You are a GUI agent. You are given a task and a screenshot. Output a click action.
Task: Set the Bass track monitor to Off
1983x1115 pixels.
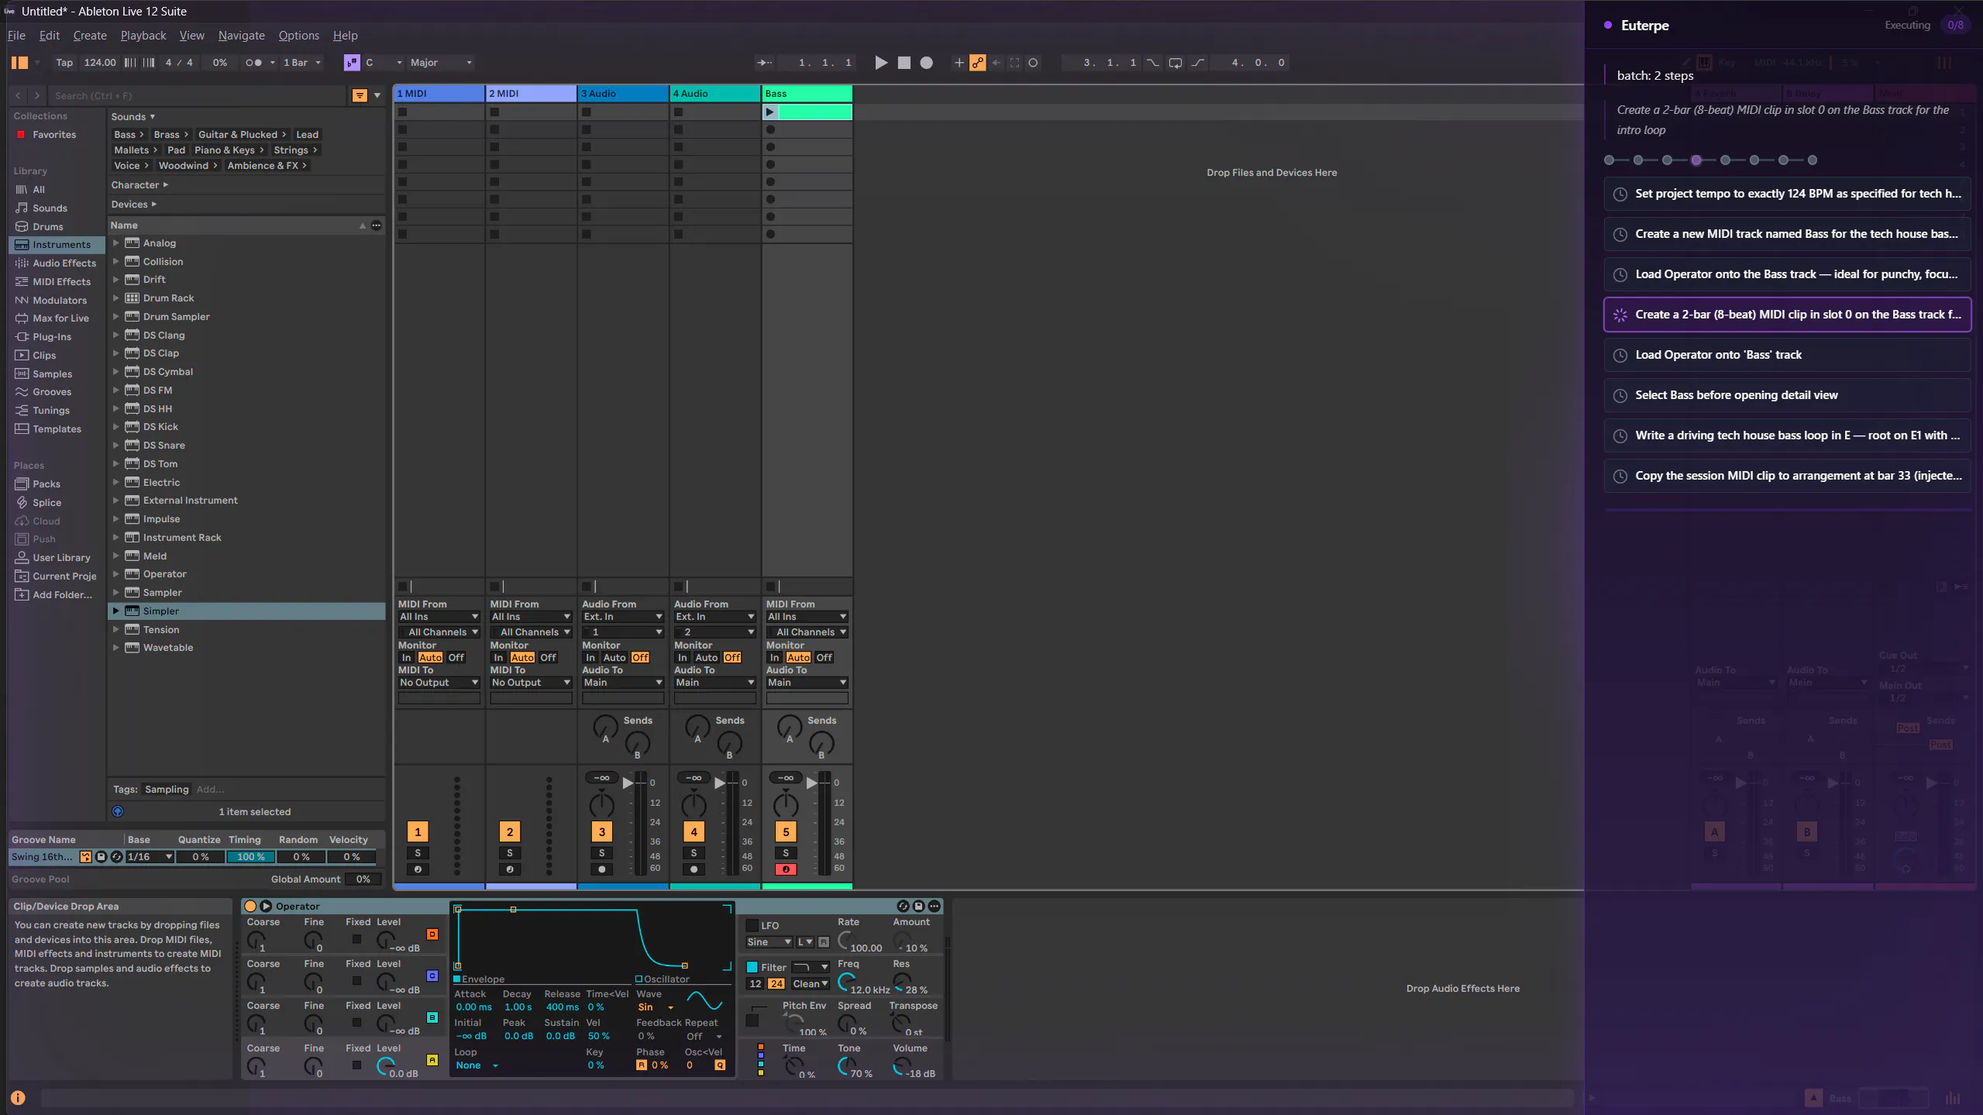[x=825, y=658]
